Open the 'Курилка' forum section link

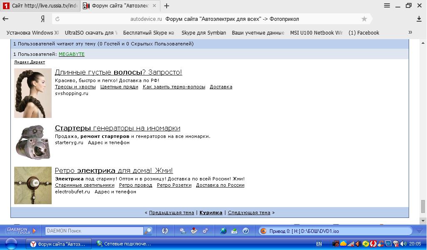tap(211, 212)
